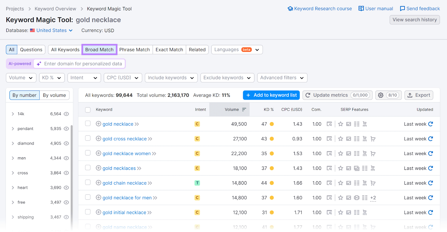Click Update metrics button

pyautogui.click(x=338, y=95)
